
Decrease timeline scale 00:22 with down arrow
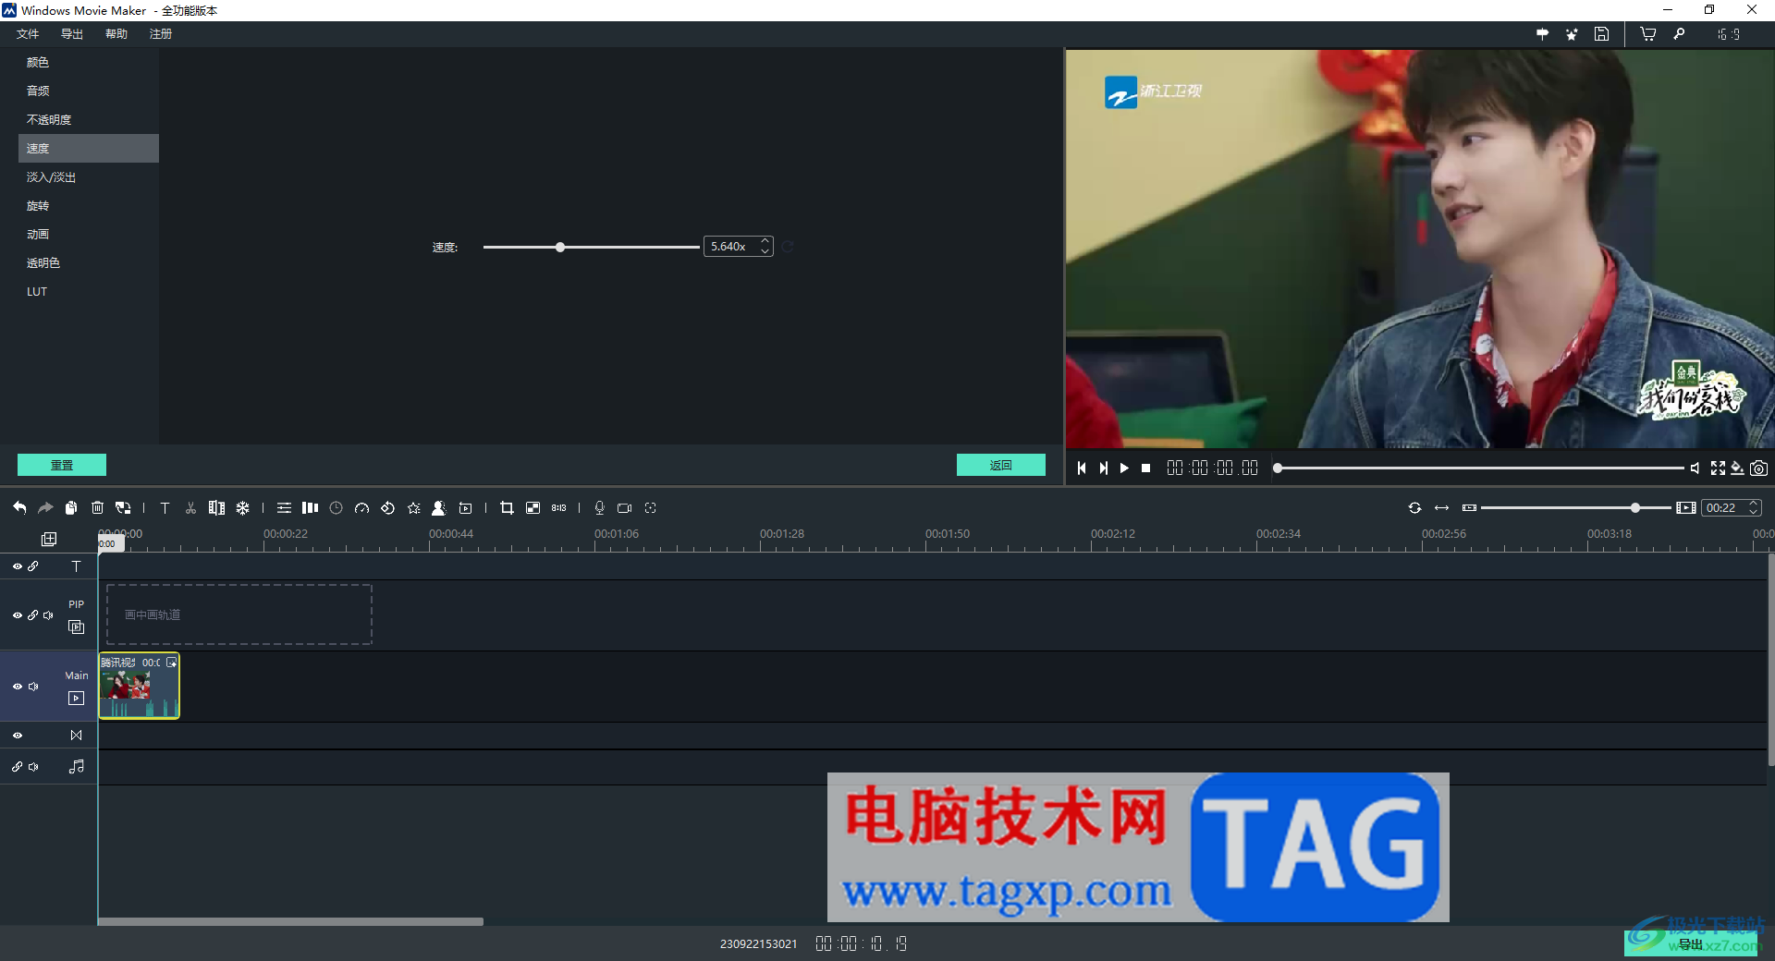(x=1753, y=512)
